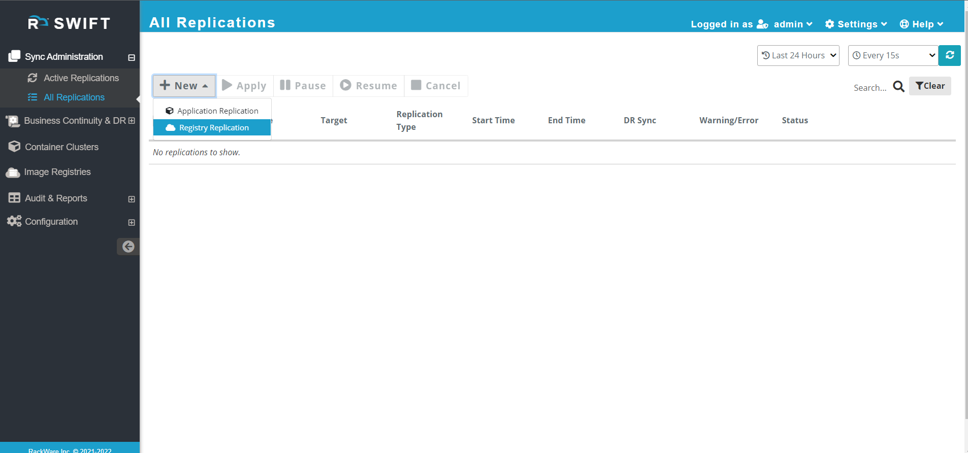Click the magnifying glass search icon
The width and height of the screenshot is (968, 453).
[898, 87]
